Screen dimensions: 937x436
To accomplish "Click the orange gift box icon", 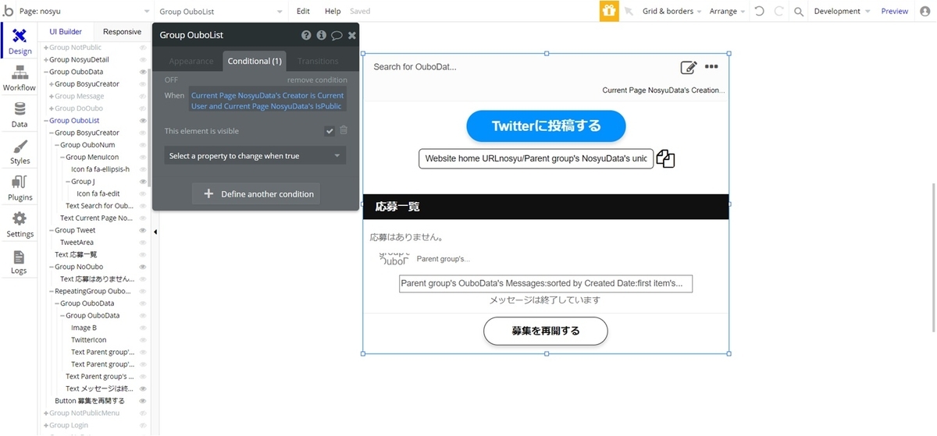I will [x=609, y=11].
